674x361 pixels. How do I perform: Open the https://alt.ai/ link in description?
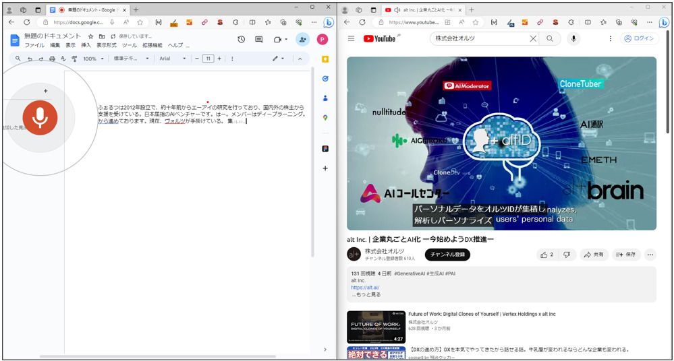coord(365,288)
